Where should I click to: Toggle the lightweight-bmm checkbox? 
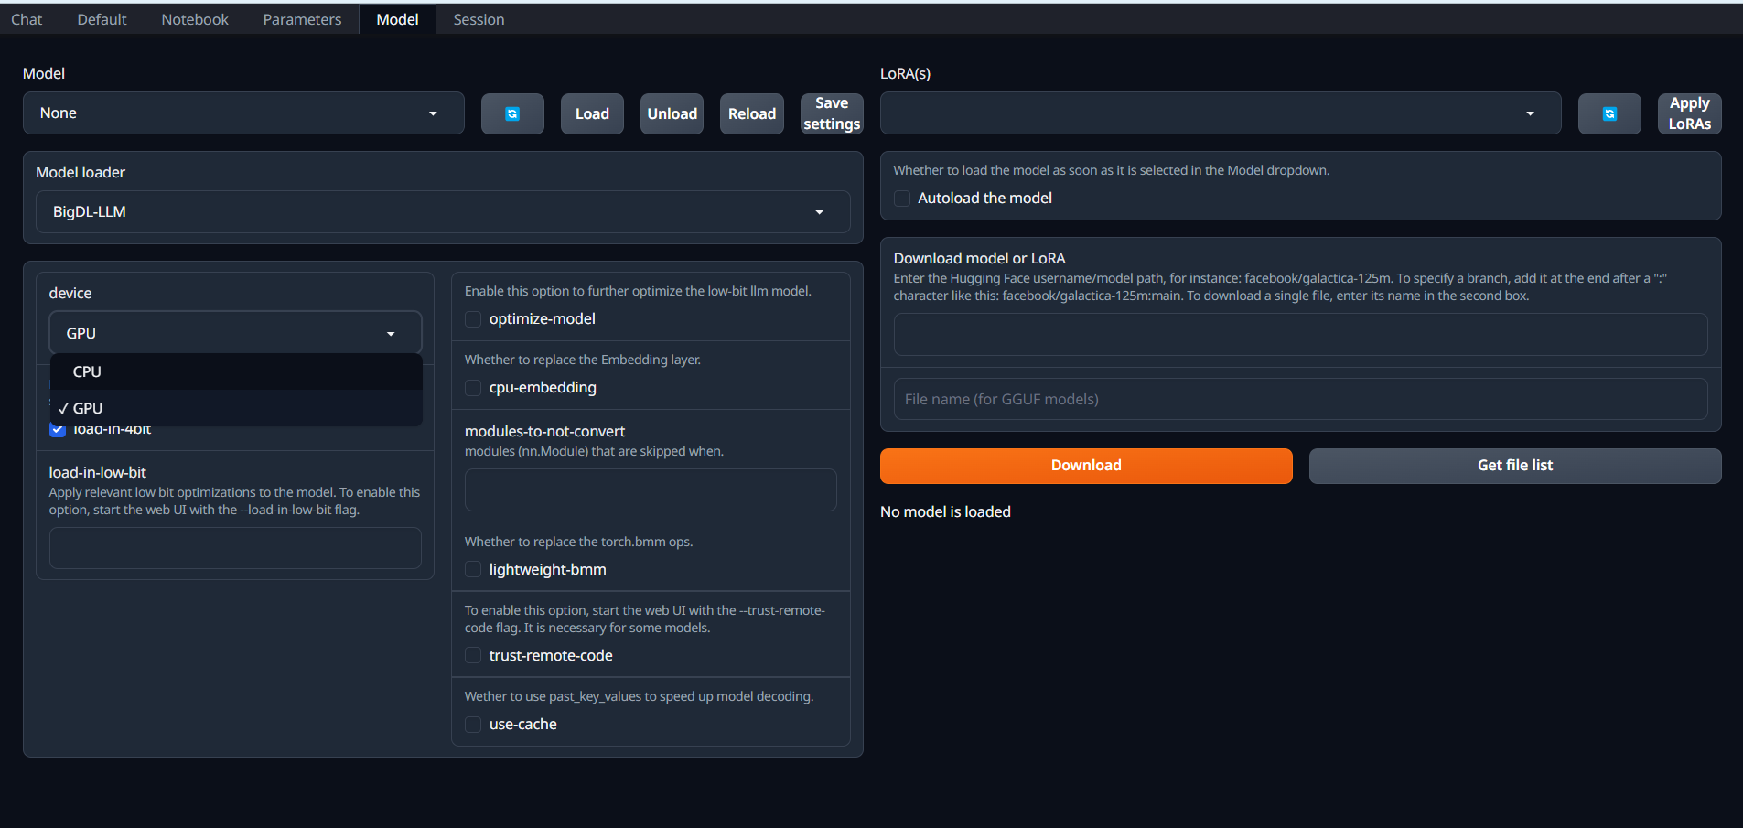pyautogui.click(x=473, y=570)
